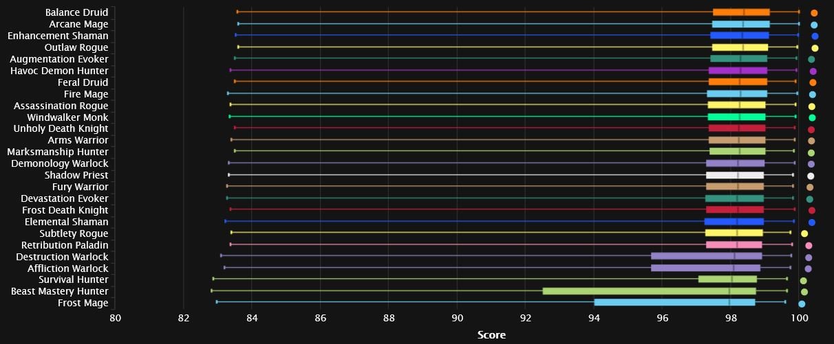834x344 pixels.
Task: Select the Frost Mage label
Action: 83,303
